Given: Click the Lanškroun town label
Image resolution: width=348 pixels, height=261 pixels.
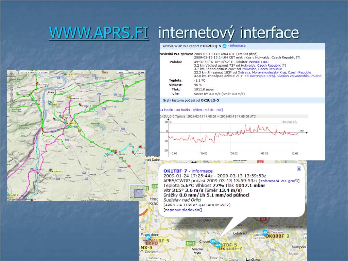Looking at the screenshot, I should (254, 259).
